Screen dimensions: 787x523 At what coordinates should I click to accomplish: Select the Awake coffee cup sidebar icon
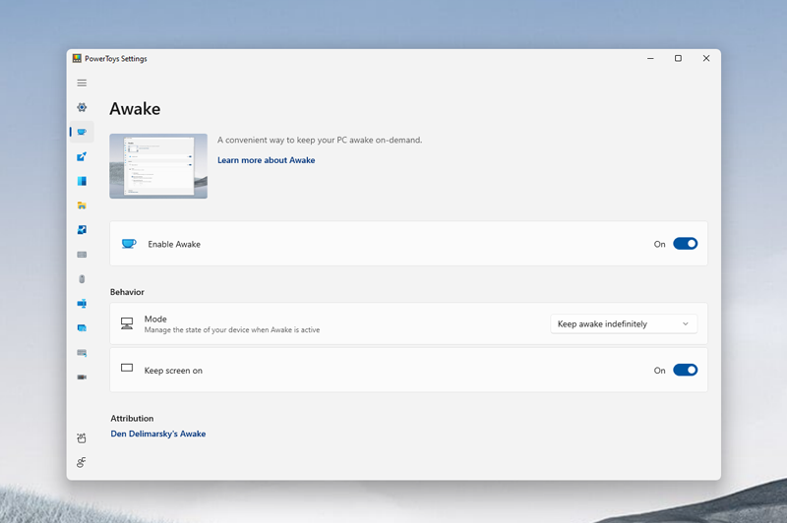click(82, 132)
